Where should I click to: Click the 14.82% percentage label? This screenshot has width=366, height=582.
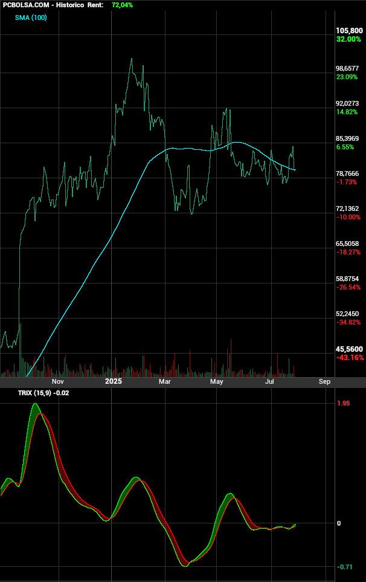coord(347,112)
